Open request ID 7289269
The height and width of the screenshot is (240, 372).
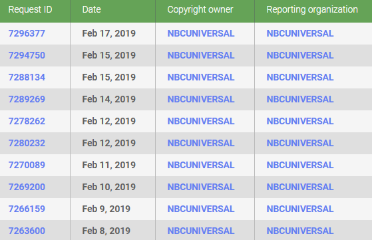pos(27,99)
